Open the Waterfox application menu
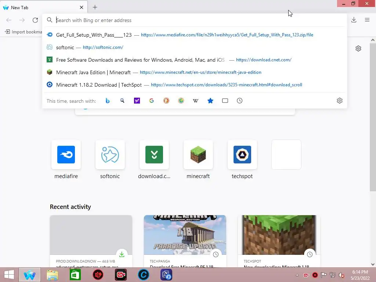The height and width of the screenshot is (282, 376). (x=367, y=20)
